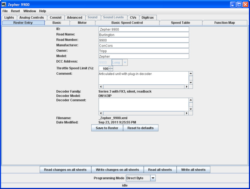Click the Owner text field

point(144,51)
